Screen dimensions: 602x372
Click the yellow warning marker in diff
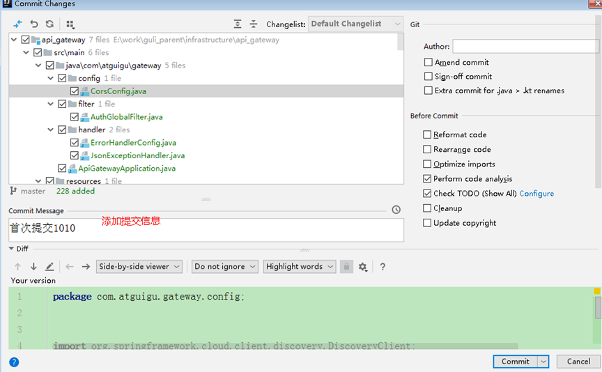click(597, 291)
